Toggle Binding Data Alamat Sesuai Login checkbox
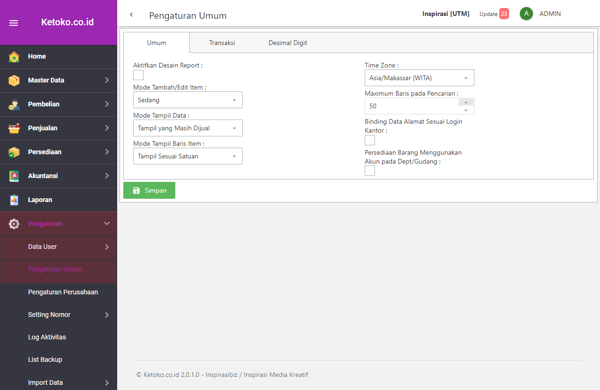This screenshot has width=600, height=390. click(x=370, y=140)
